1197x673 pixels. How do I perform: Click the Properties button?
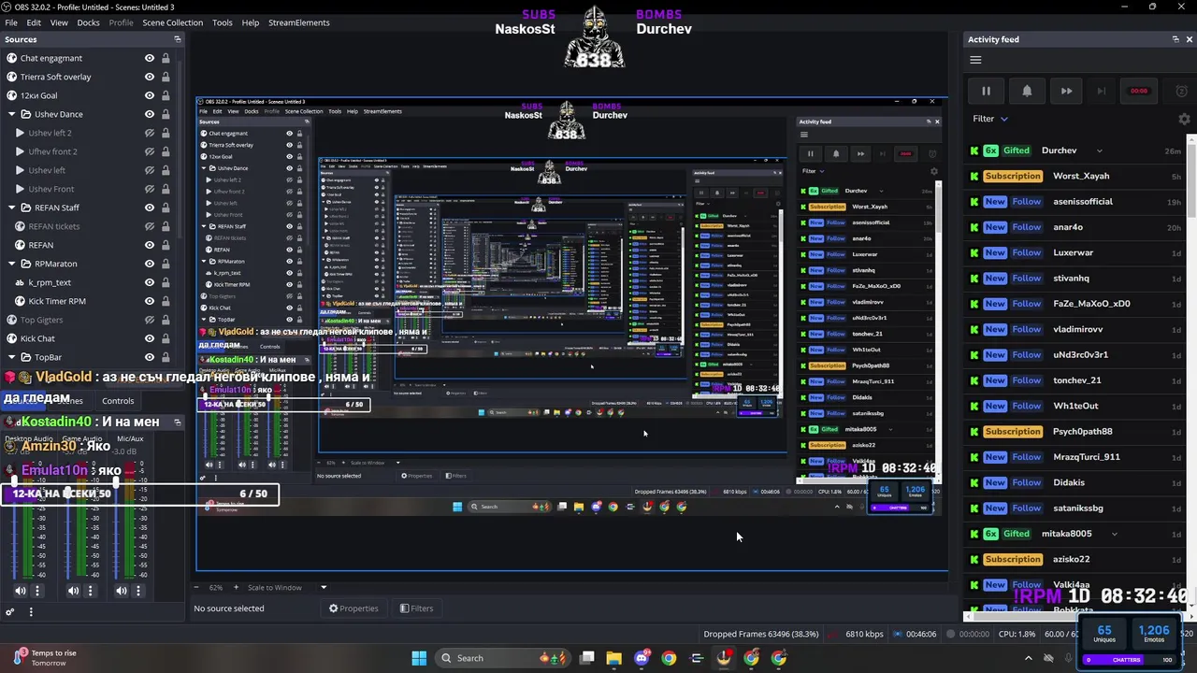pyautogui.click(x=353, y=609)
